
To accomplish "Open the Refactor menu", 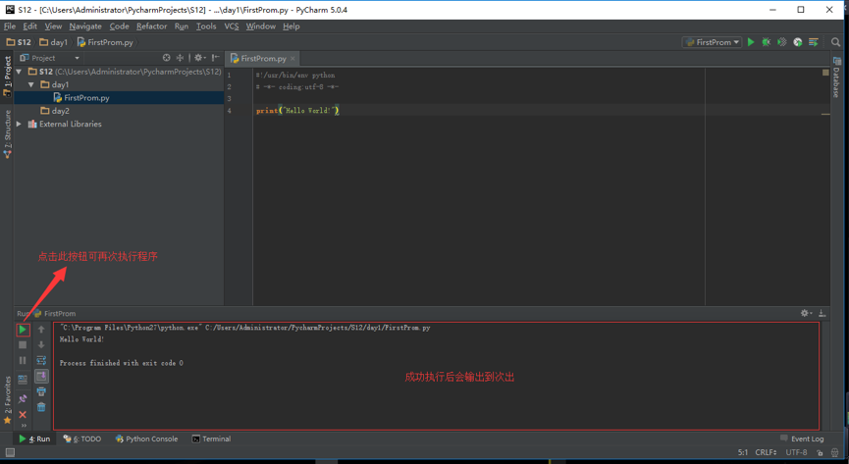I will [x=151, y=26].
